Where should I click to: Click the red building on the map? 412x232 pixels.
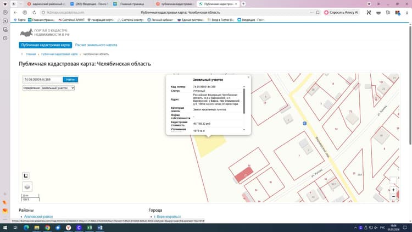pos(244,174)
